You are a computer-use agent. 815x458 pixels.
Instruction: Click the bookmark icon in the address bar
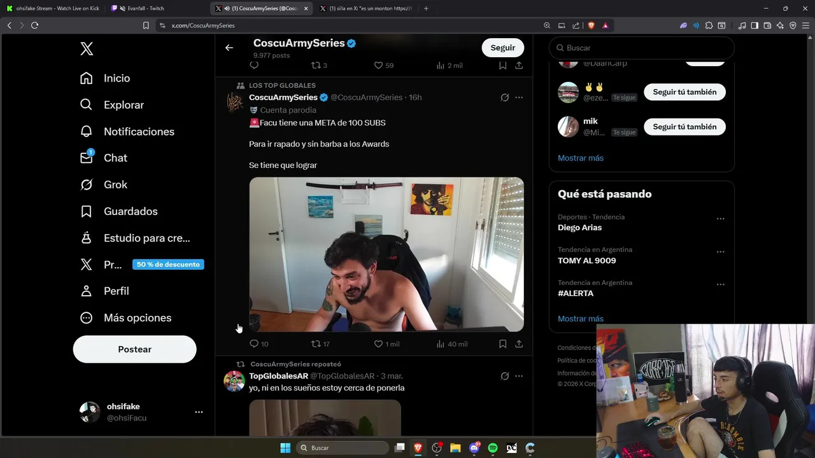pos(146,25)
